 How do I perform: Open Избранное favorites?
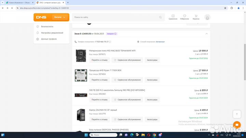point(184,17)
